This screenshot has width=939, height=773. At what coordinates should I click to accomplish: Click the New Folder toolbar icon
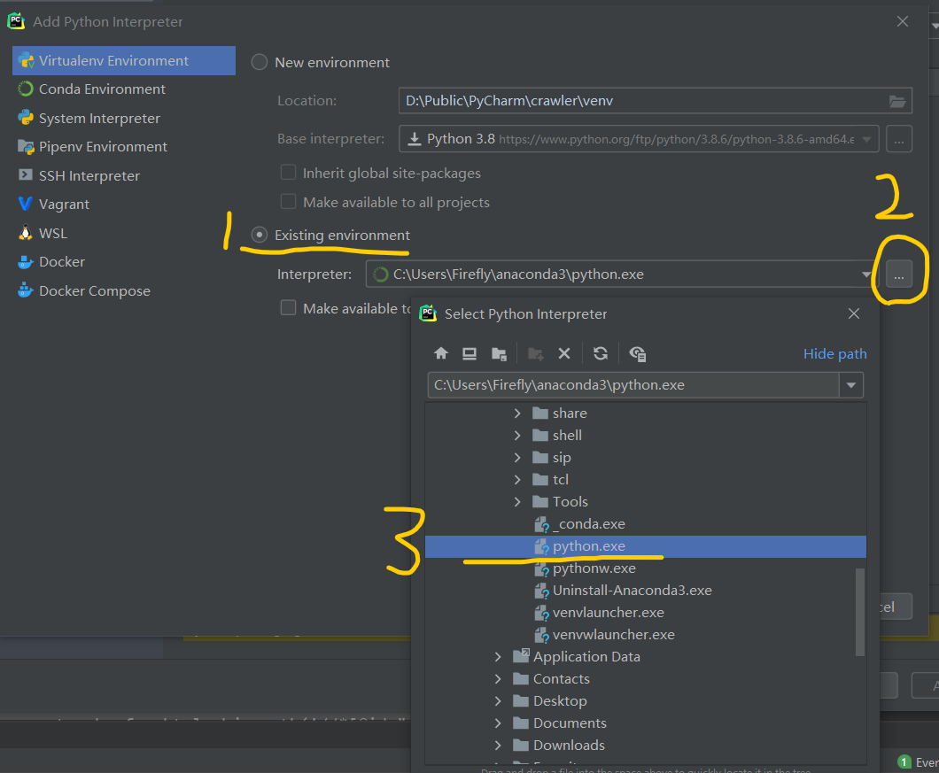click(x=535, y=354)
